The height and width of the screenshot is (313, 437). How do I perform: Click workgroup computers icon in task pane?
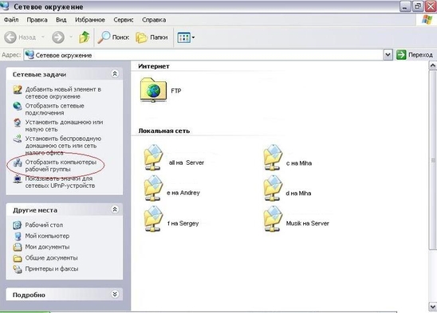18,162
